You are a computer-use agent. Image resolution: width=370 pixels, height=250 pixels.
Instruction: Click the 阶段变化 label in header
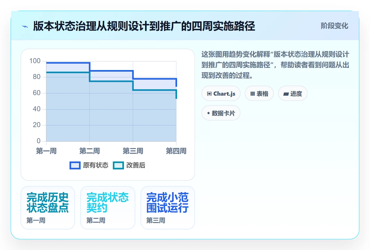click(x=334, y=26)
